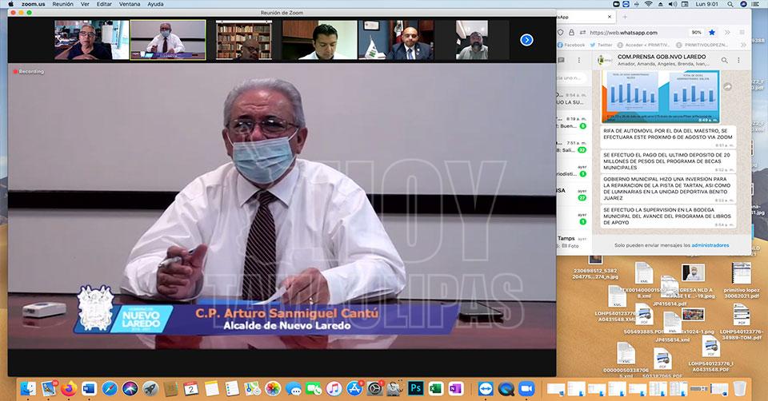Open the Reunión menu
This screenshot has width=768, height=401.
pos(63,4)
